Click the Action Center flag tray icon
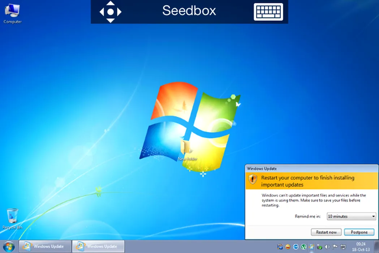The image size is (379, 253). [x=335, y=247]
